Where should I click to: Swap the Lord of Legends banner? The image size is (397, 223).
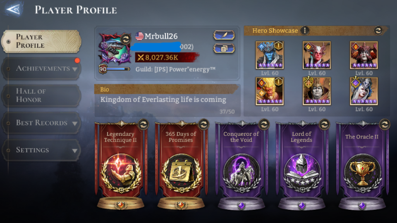pyautogui.click(x=324, y=124)
